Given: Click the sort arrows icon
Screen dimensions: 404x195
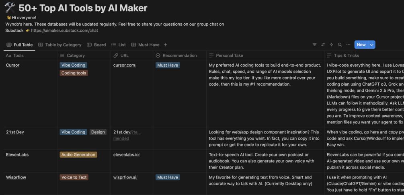Looking at the screenshot, I should (323, 45).
